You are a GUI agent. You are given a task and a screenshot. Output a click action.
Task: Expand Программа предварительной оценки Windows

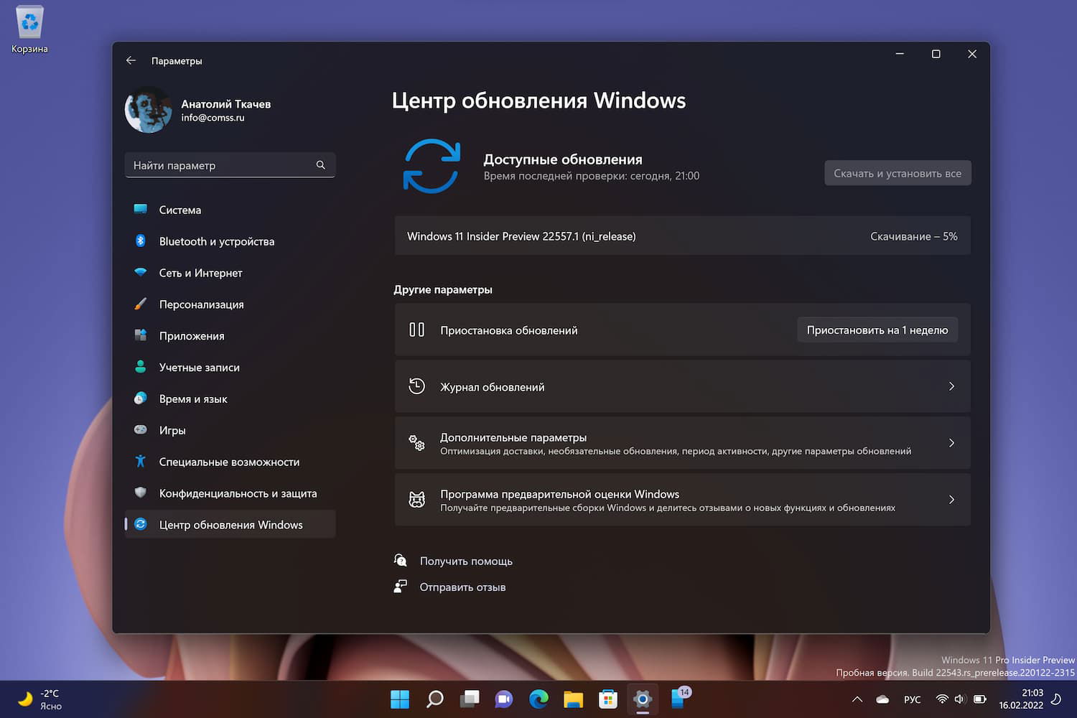coord(952,499)
